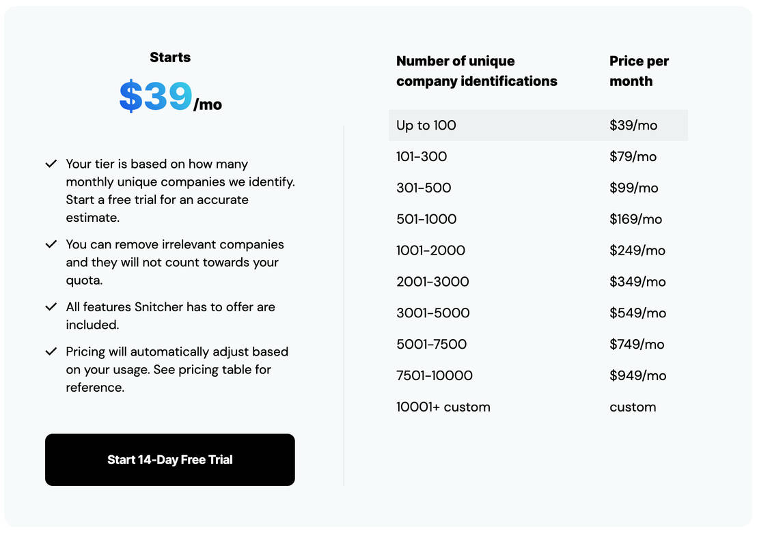The height and width of the screenshot is (533, 757).
Task: Click the 'Number of unique company identifications' header
Action: pyautogui.click(x=476, y=70)
